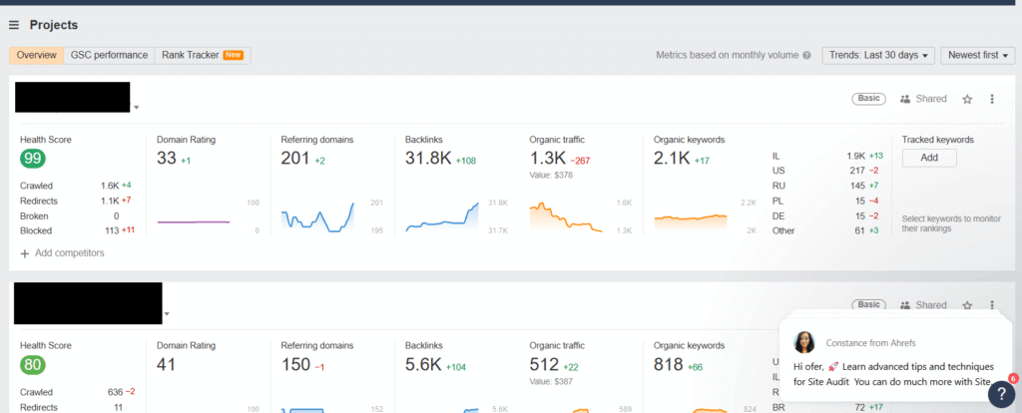Expand the first project name dropdown arrow

tap(136, 108)
